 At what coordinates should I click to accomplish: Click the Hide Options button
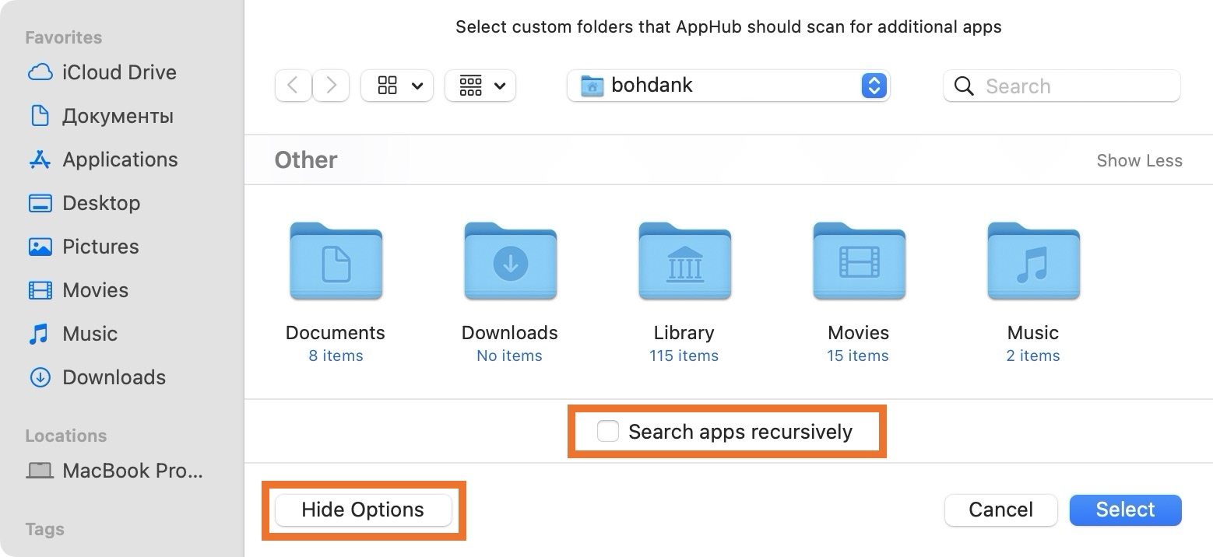[x=363, y=510]
